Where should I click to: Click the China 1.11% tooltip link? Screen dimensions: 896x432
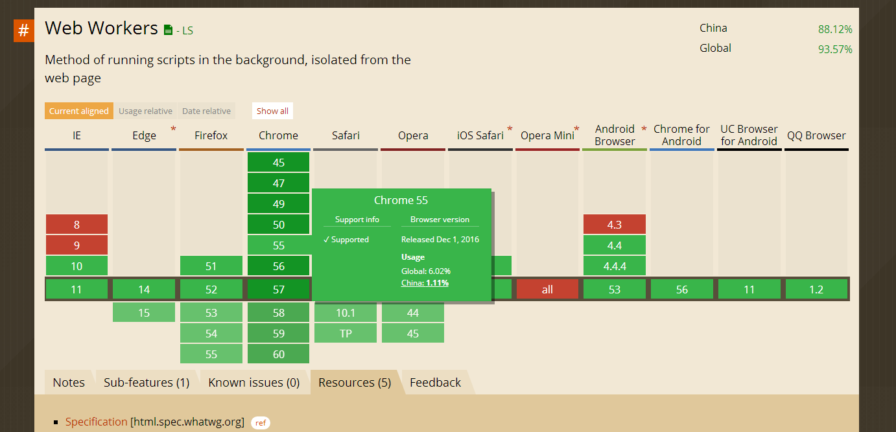coord(425,283)
